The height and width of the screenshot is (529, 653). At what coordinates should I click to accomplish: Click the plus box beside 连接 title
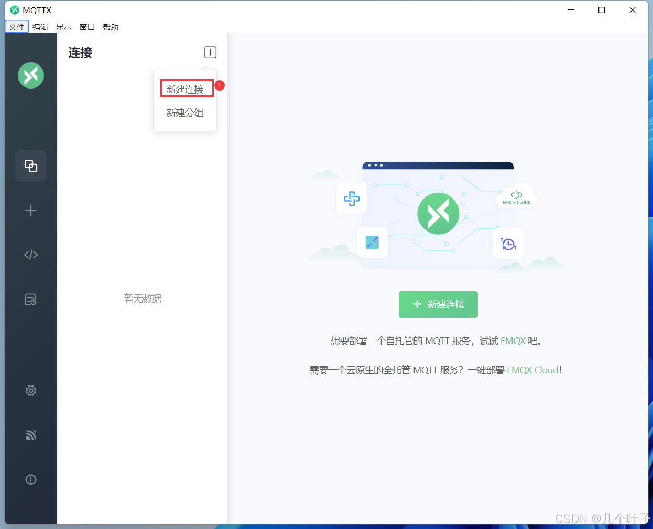pyautogui.click(x=210, y=52)
